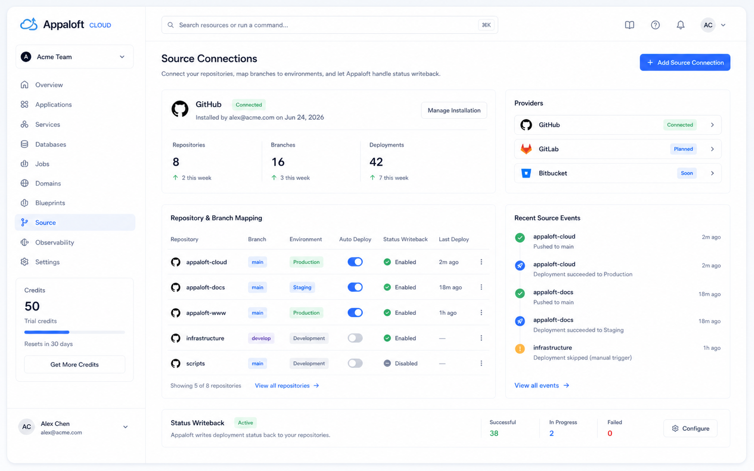
Task: Open Domains in sidebar
Action: pos(75,183)
